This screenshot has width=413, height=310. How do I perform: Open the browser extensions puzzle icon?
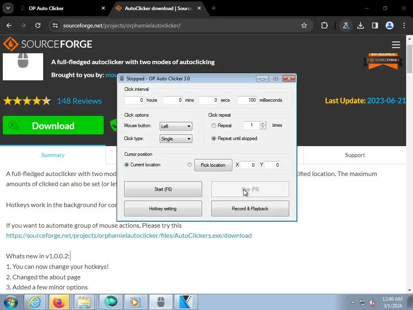(x=325, y=25)
